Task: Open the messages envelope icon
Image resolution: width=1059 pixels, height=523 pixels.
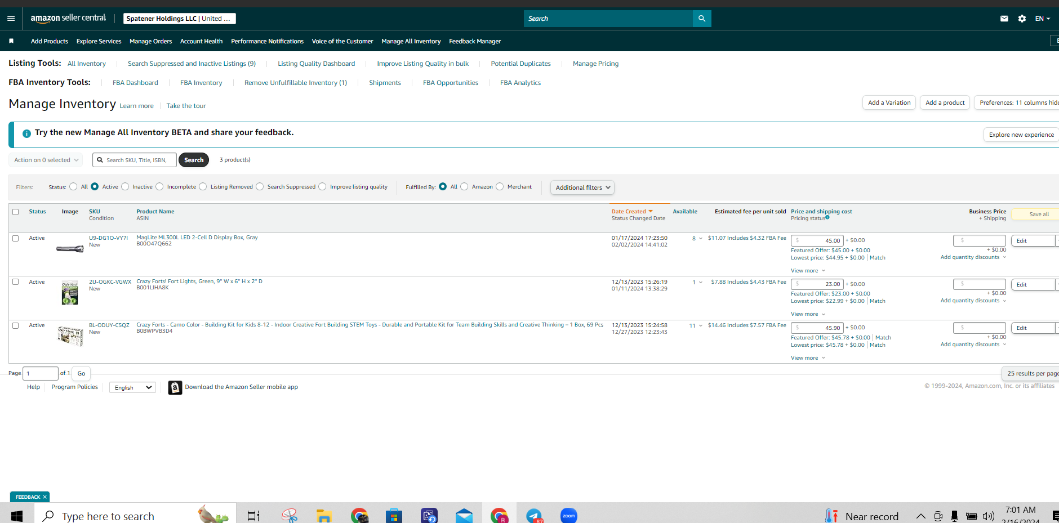Action: point(1004,19)
